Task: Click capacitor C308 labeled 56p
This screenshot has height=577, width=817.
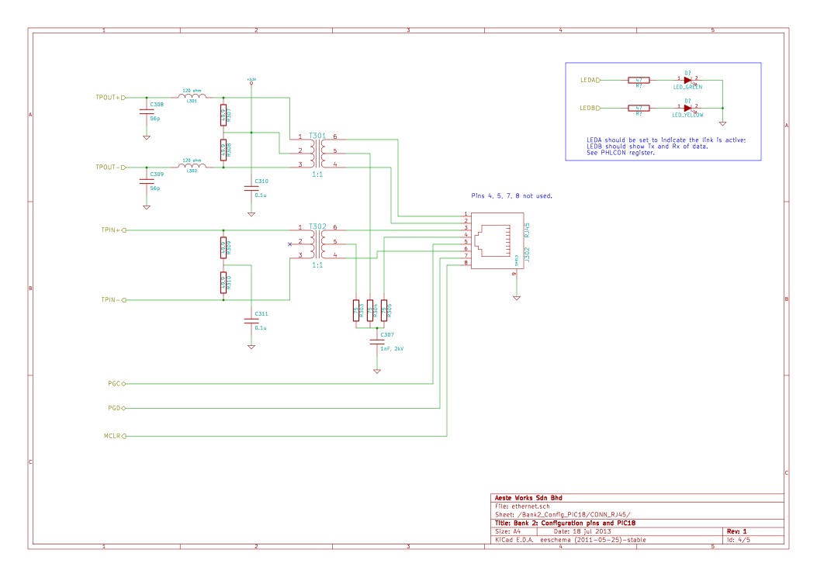Action: 147,111
